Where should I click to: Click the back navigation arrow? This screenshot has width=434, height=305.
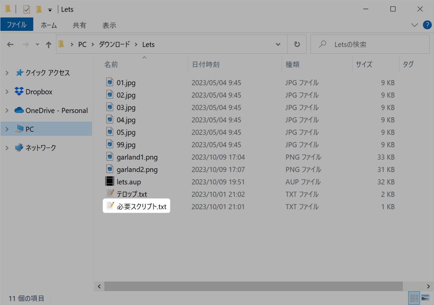pos(10,44)
